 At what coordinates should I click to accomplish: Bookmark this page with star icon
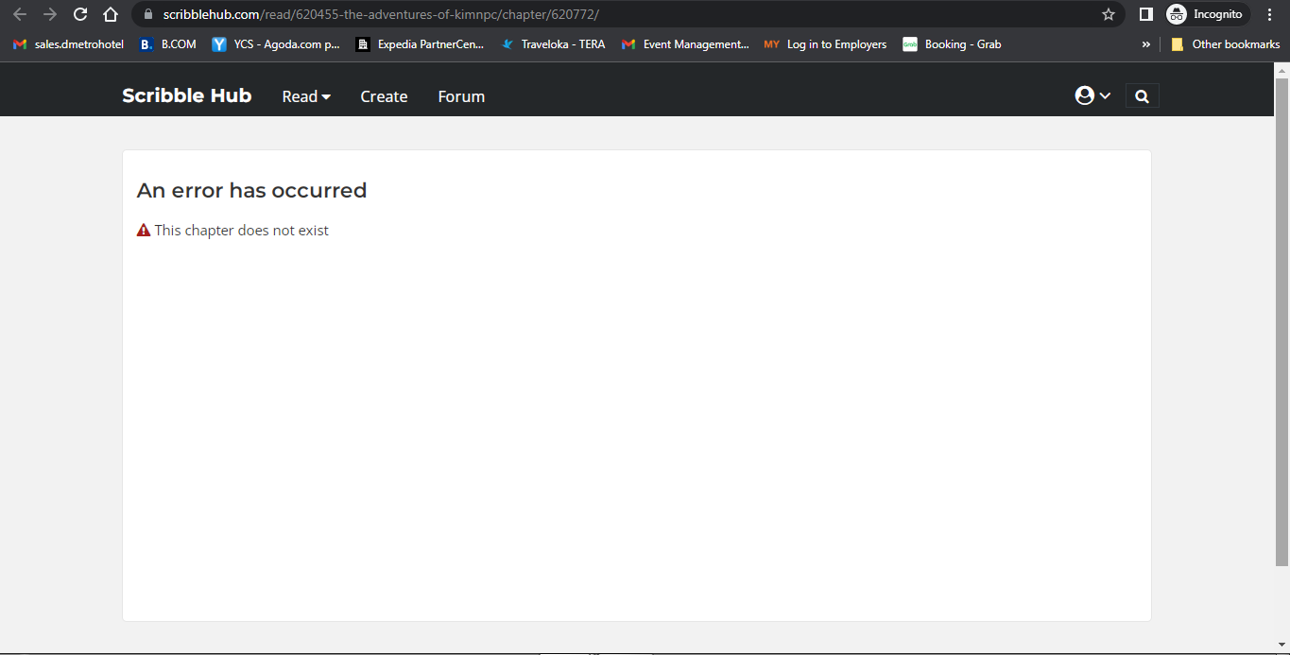tap(1109, 14)
